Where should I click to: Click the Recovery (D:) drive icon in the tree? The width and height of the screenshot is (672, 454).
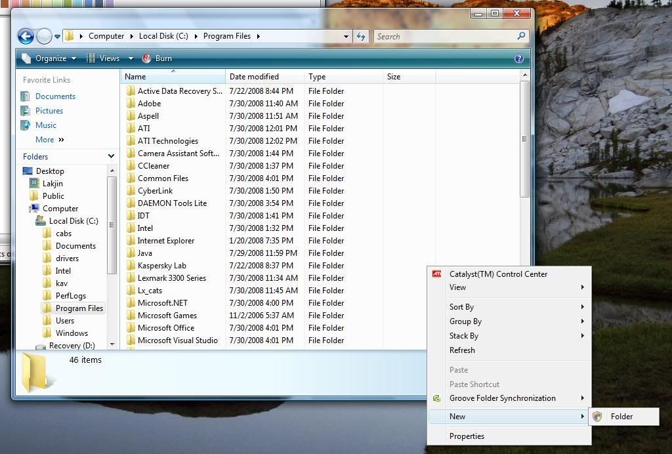click(41, 346)
